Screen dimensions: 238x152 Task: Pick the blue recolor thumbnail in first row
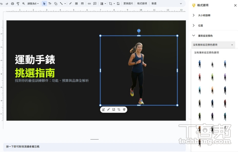click(x=200, y=64)
